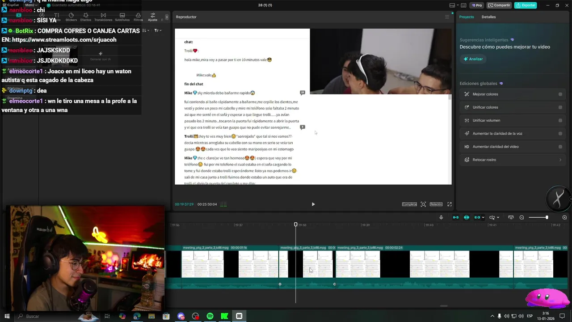This screenshot has width=572, height=322.
Task: Open Spotify from the taskbar
Action: point(210,316)
